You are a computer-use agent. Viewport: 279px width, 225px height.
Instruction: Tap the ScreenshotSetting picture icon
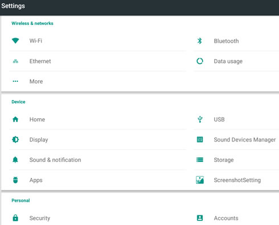[200, 180]
